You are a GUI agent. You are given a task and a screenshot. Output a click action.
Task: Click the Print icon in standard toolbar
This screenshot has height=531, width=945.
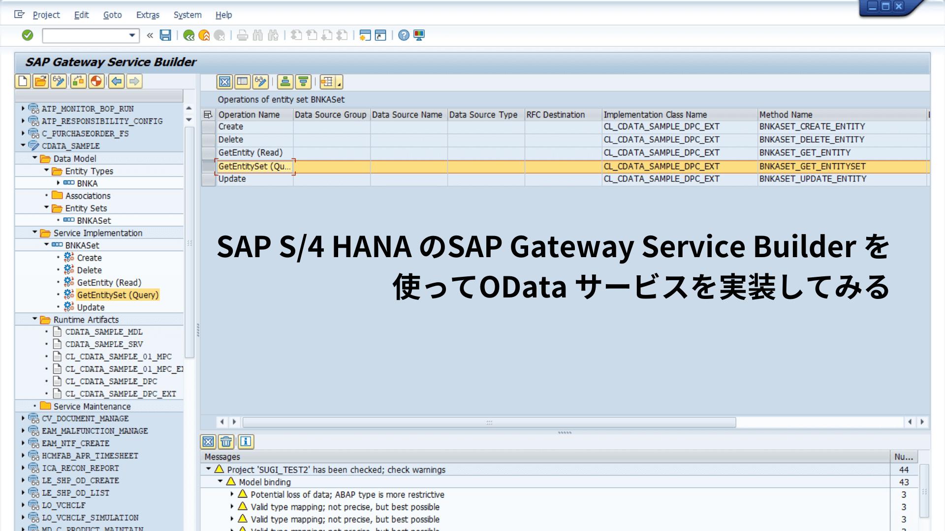[242, 35]
